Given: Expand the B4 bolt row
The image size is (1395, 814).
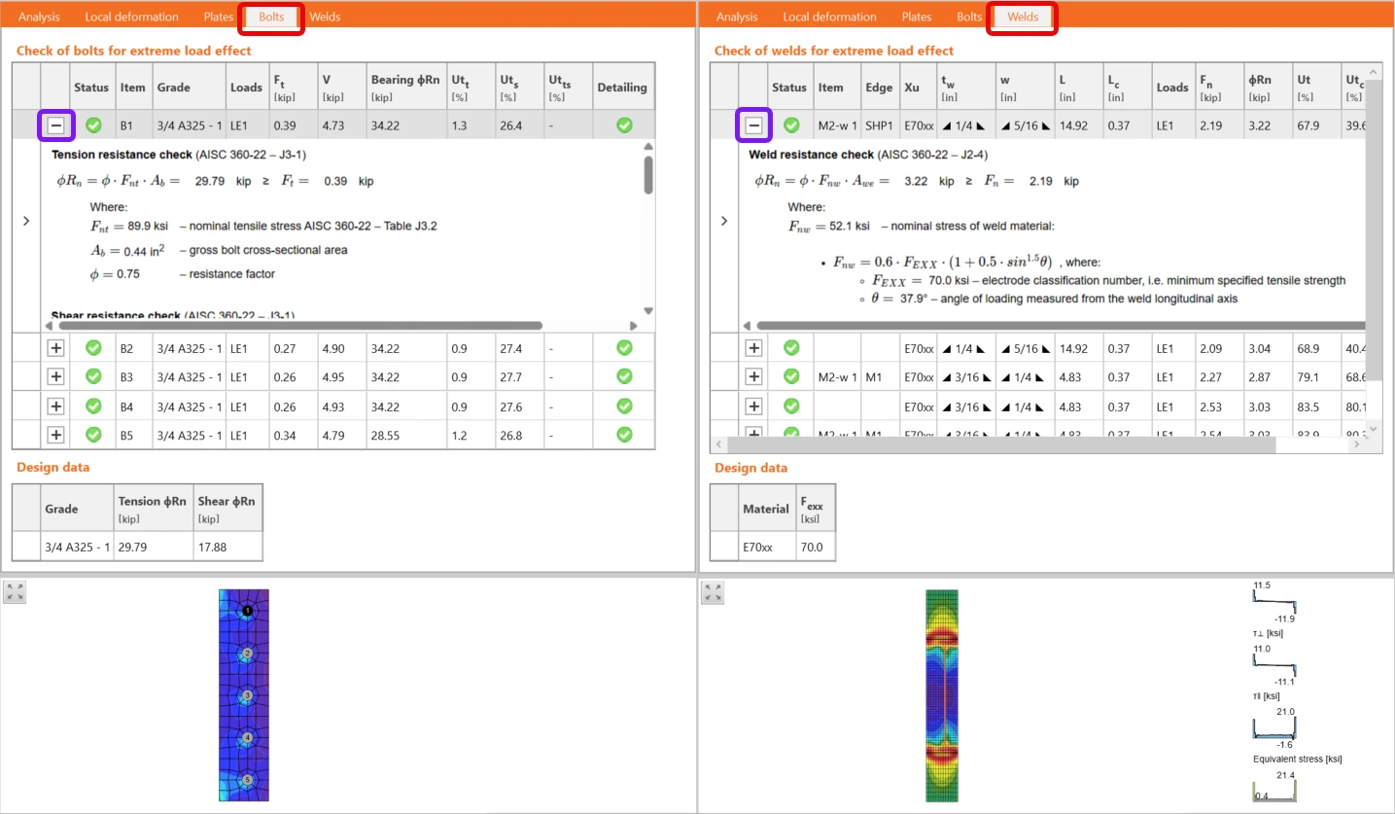Looking at the screenshot, I should click(56, 406).
